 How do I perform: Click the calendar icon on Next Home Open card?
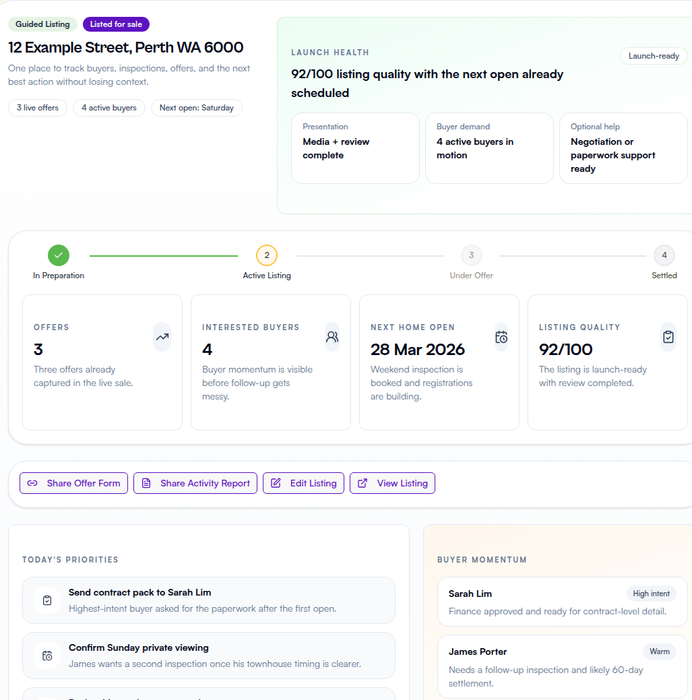pos(500,337)
